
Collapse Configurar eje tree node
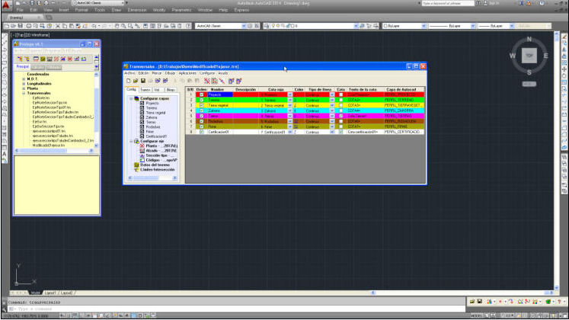tap(131, 141)
